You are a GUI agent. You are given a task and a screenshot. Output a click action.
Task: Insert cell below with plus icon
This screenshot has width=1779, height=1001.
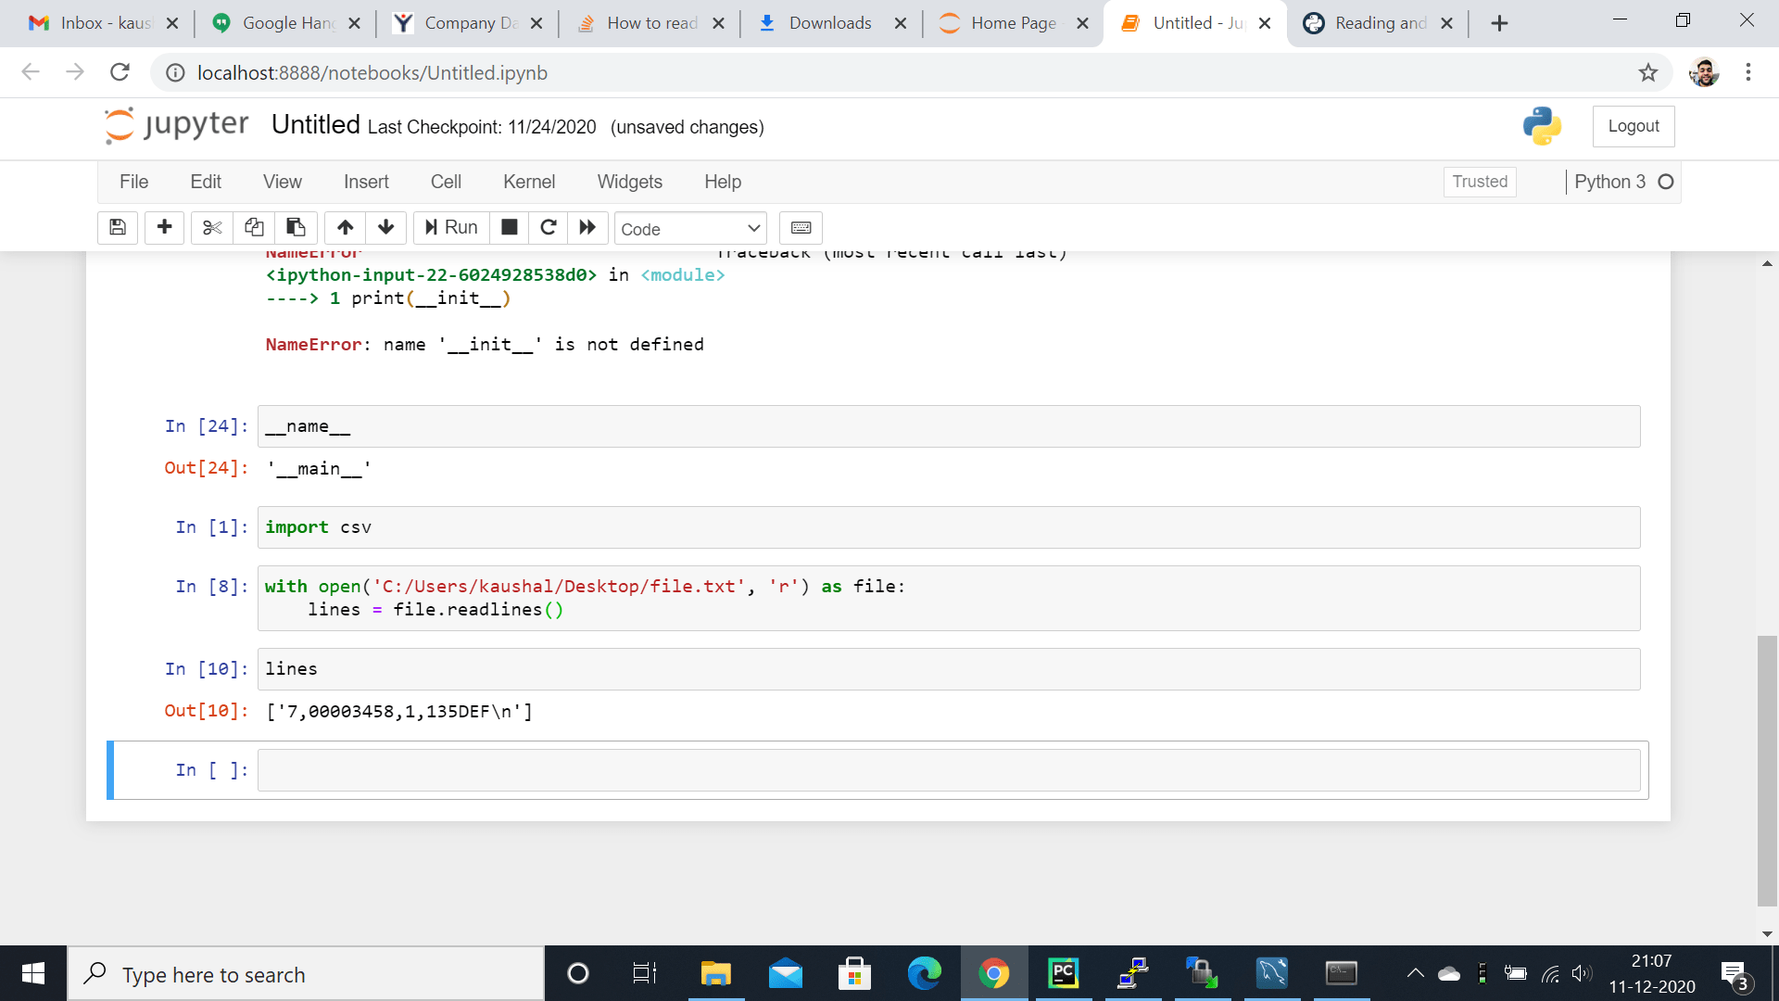click(165, 228)
